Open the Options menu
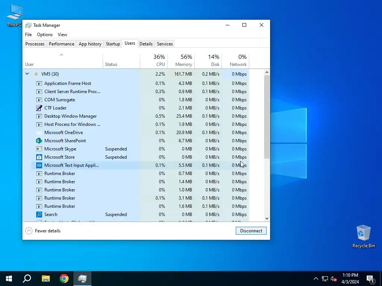 [x=45, y=35]
